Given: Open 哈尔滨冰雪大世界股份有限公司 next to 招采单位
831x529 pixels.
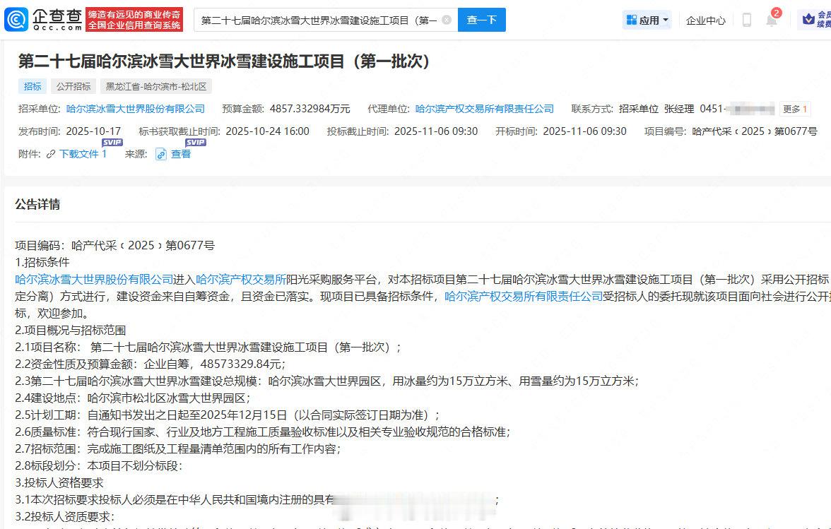Looking at the screenshot, I should (136, 109).
